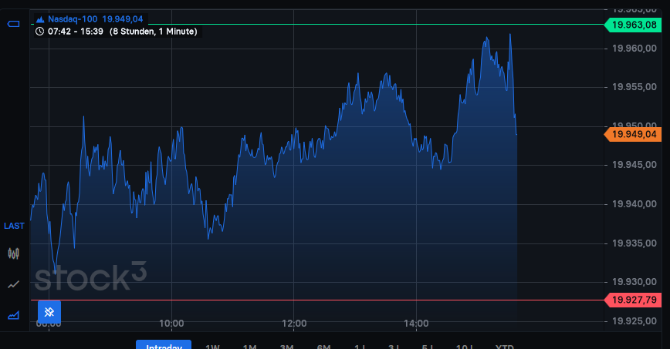Switch to candlestick chart type

point(14,253)
